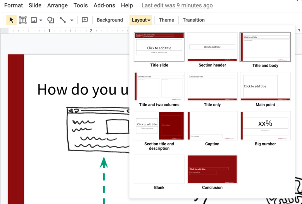Apply the Section header layout
This screenshot has width=302, height=204.
click(x=212, y=47)
